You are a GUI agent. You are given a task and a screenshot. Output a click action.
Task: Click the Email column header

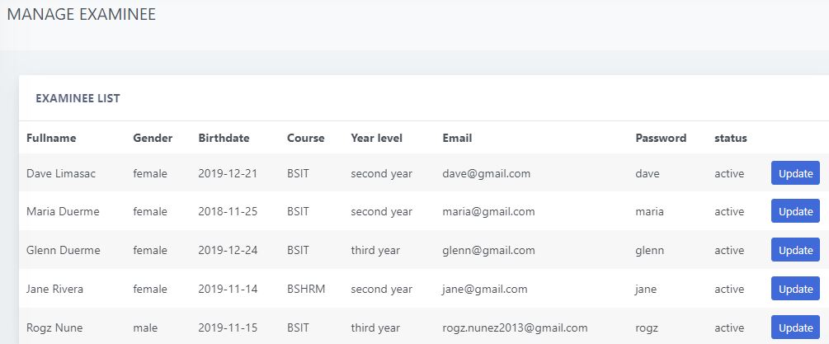click(457, 138)
